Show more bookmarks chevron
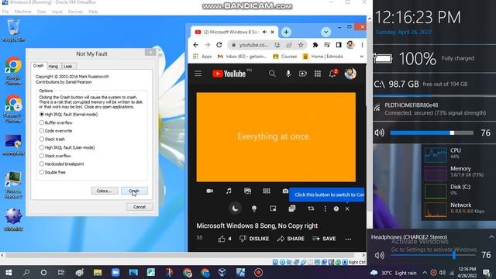The width and height of the screenshot is (496, 279). [x=362, y=57]
